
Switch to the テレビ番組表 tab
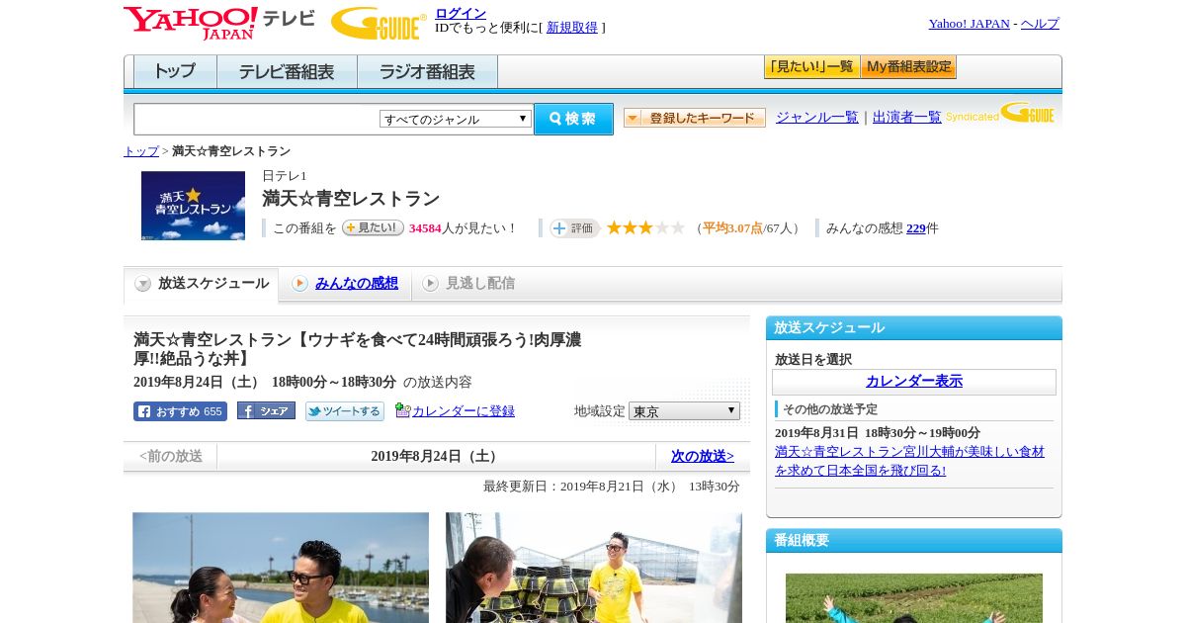287,71
